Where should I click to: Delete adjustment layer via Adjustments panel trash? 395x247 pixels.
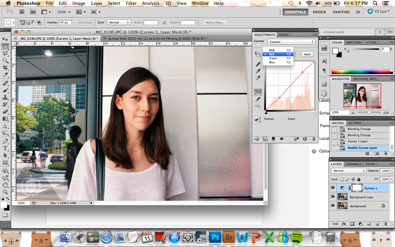tap(314, 139)
